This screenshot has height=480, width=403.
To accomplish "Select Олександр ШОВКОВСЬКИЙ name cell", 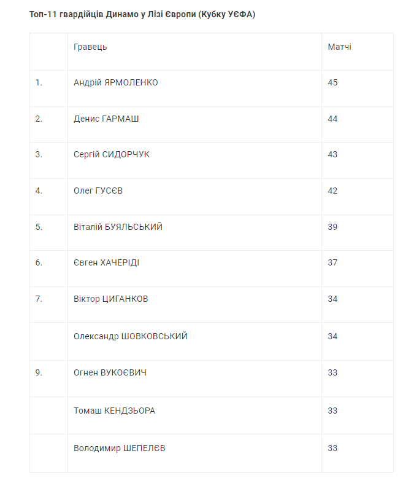I will [x=131, y=336].
